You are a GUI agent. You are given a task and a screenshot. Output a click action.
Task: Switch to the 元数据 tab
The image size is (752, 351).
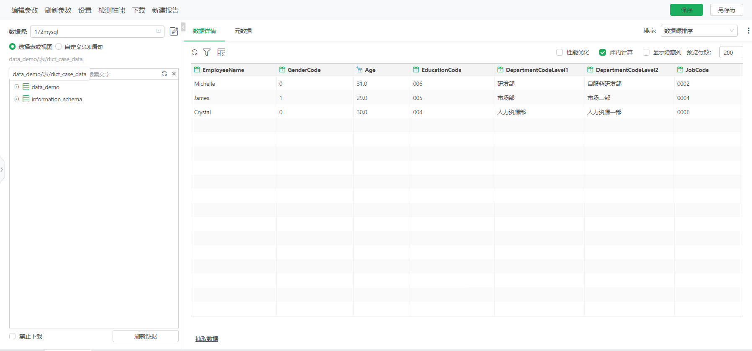(x=243, y=31)
